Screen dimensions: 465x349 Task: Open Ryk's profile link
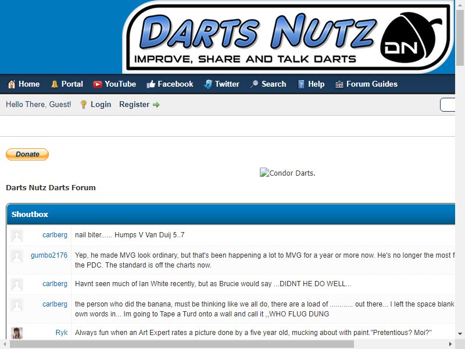coord(62,333)
